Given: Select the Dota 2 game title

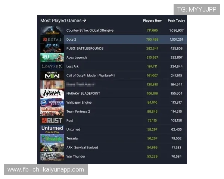Looking at the screenshot, I should coord(71,40).
